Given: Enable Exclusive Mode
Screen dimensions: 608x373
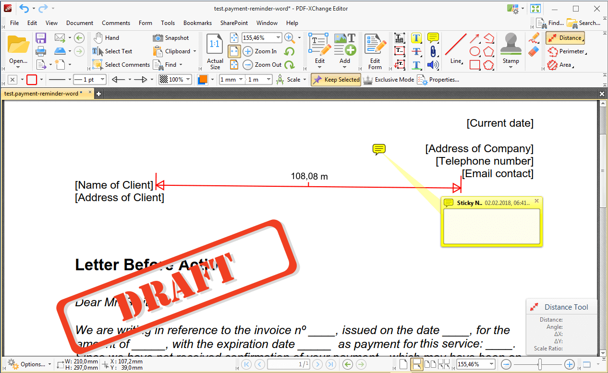Looking at the screenshot, I should pyautogui.click(x=389, y=80).
